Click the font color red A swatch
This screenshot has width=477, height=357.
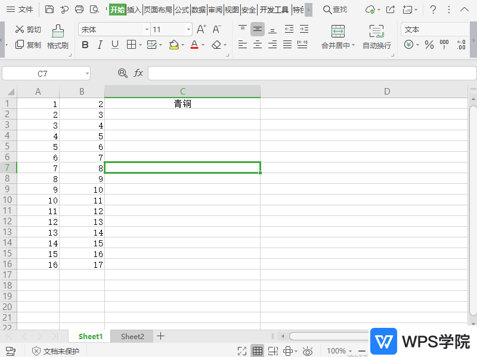coord(193,45)
